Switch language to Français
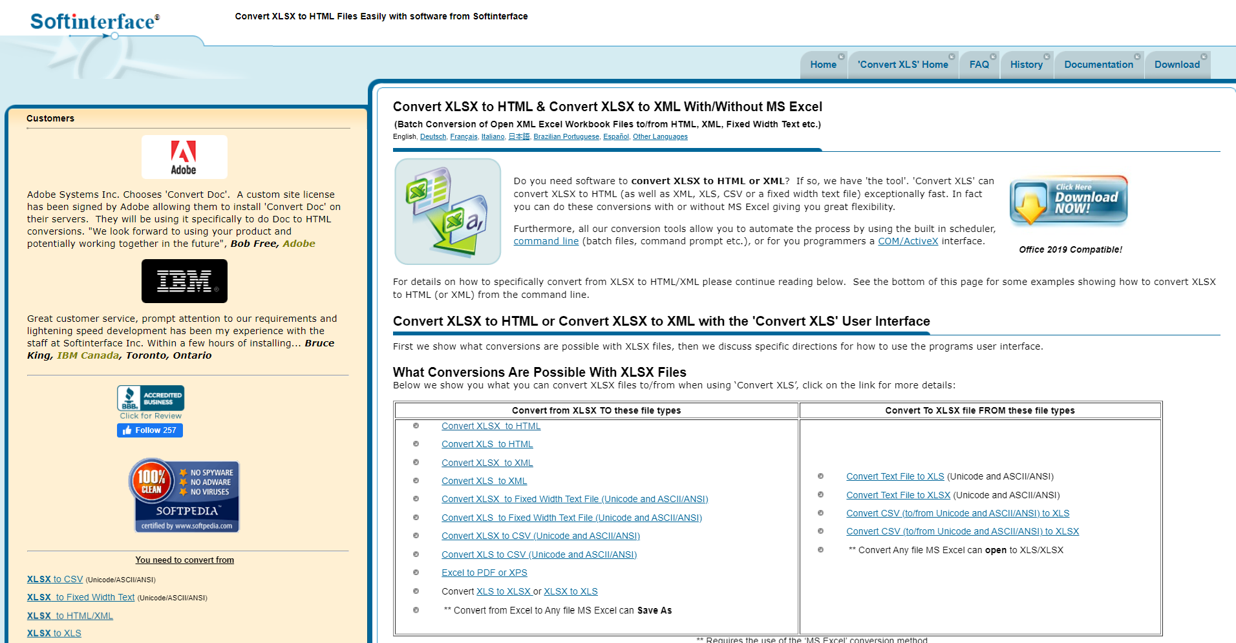The height and width of the screenshot is (643, 1236). pyautogui.click(x=464, y=136)
